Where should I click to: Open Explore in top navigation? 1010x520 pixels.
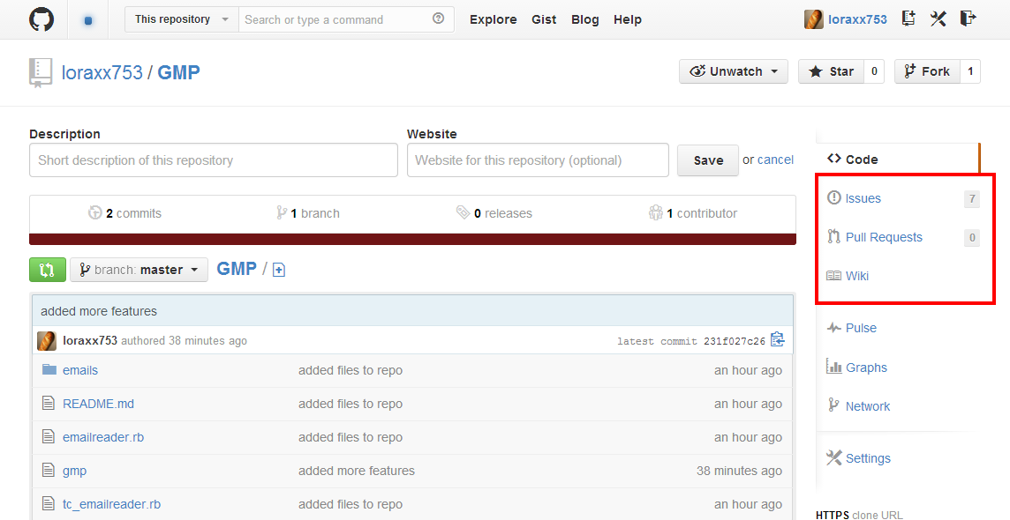click(x=494, y=19)
